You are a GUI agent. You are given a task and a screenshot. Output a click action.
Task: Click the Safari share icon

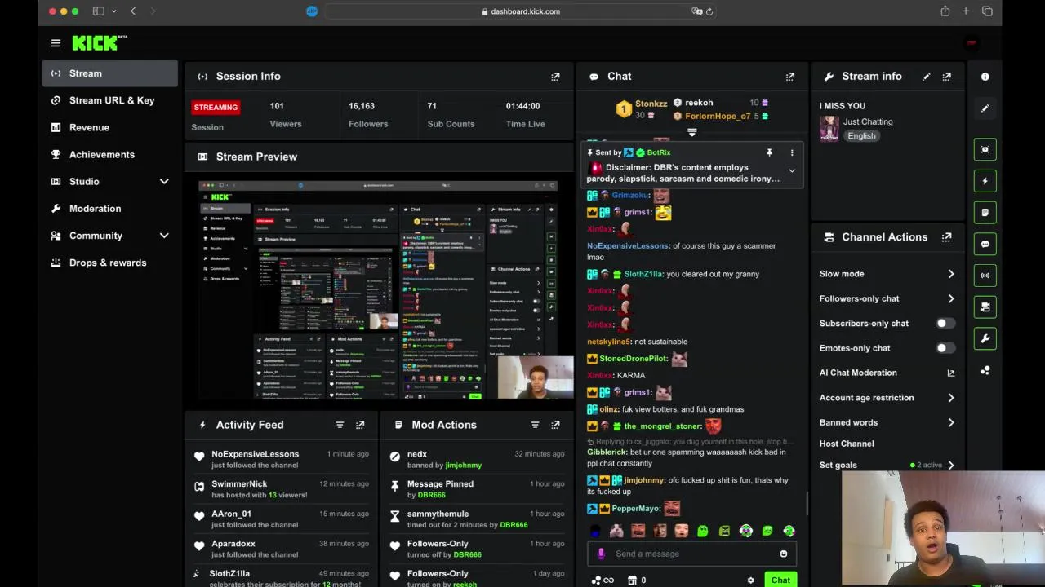pyautogui.click(x=945, y=11)
